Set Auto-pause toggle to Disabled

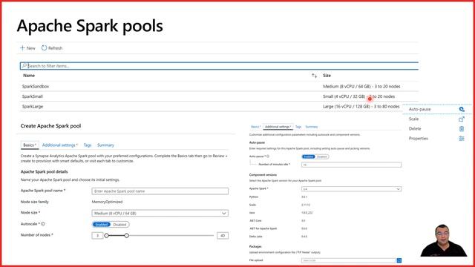tap(322, 156)
